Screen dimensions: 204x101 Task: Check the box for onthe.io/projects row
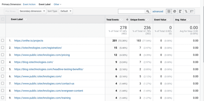(x=3, y=40)
